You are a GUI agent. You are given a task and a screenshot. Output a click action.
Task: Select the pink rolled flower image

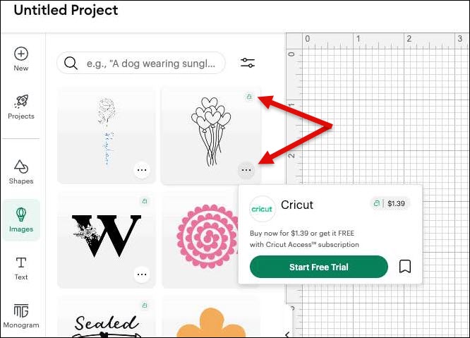(207, 236)
